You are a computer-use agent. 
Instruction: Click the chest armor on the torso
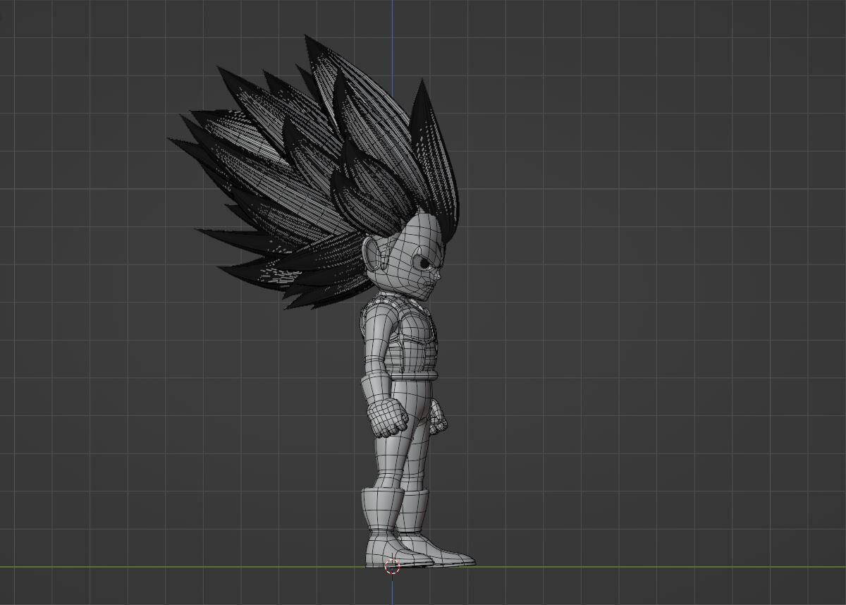[x=412, y=335]
